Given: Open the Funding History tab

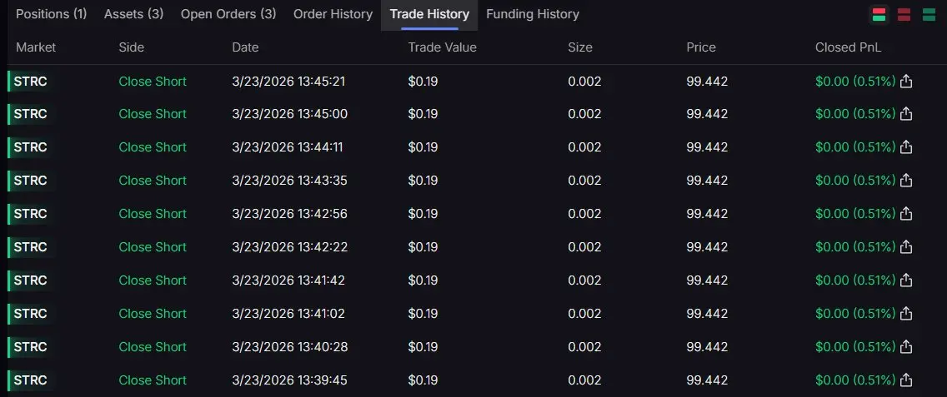Looking at the screenshot, I should click(x=532, y=14).
